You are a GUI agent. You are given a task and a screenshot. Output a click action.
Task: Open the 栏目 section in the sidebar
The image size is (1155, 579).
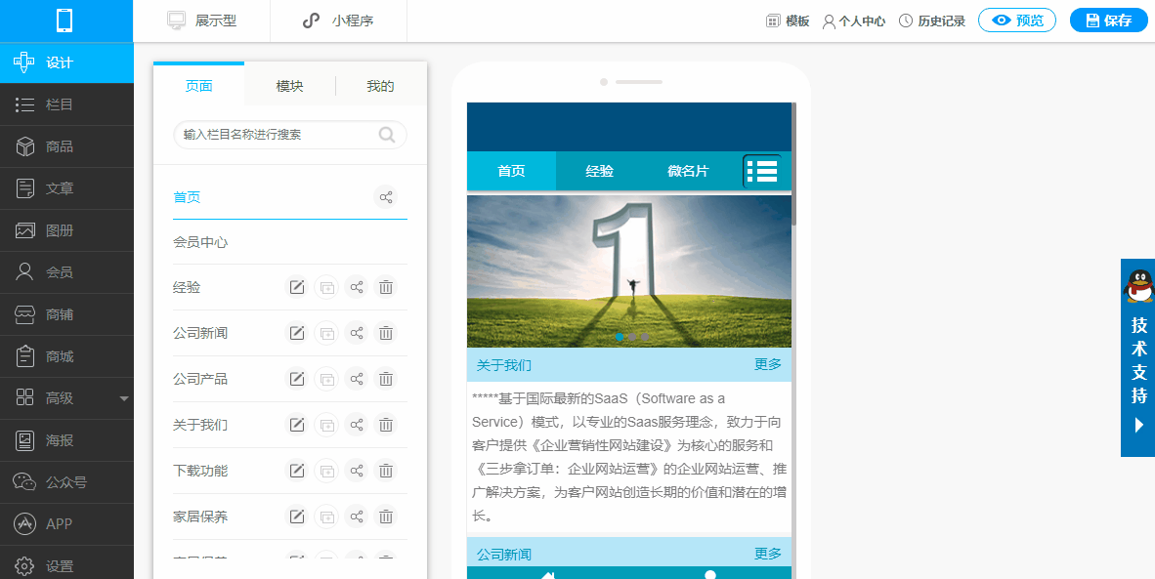pyautogui.click(x=67, y=104)
